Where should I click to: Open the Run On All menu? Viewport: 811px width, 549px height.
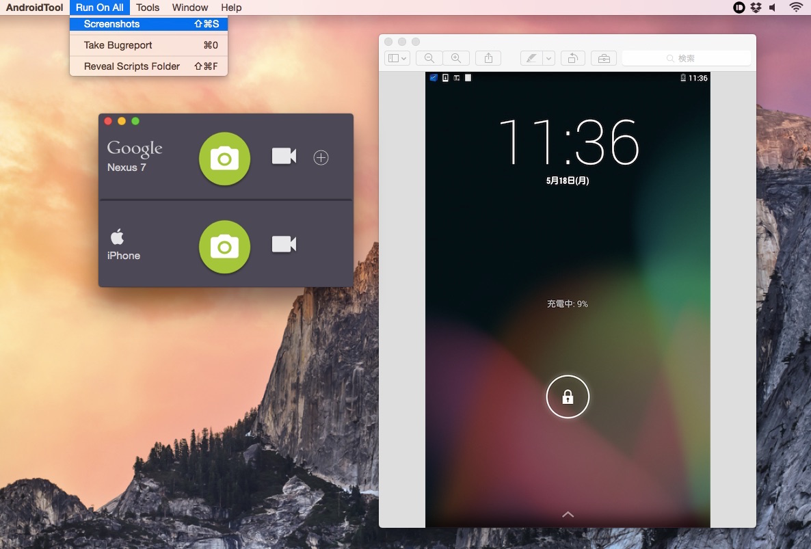[99, 8]
